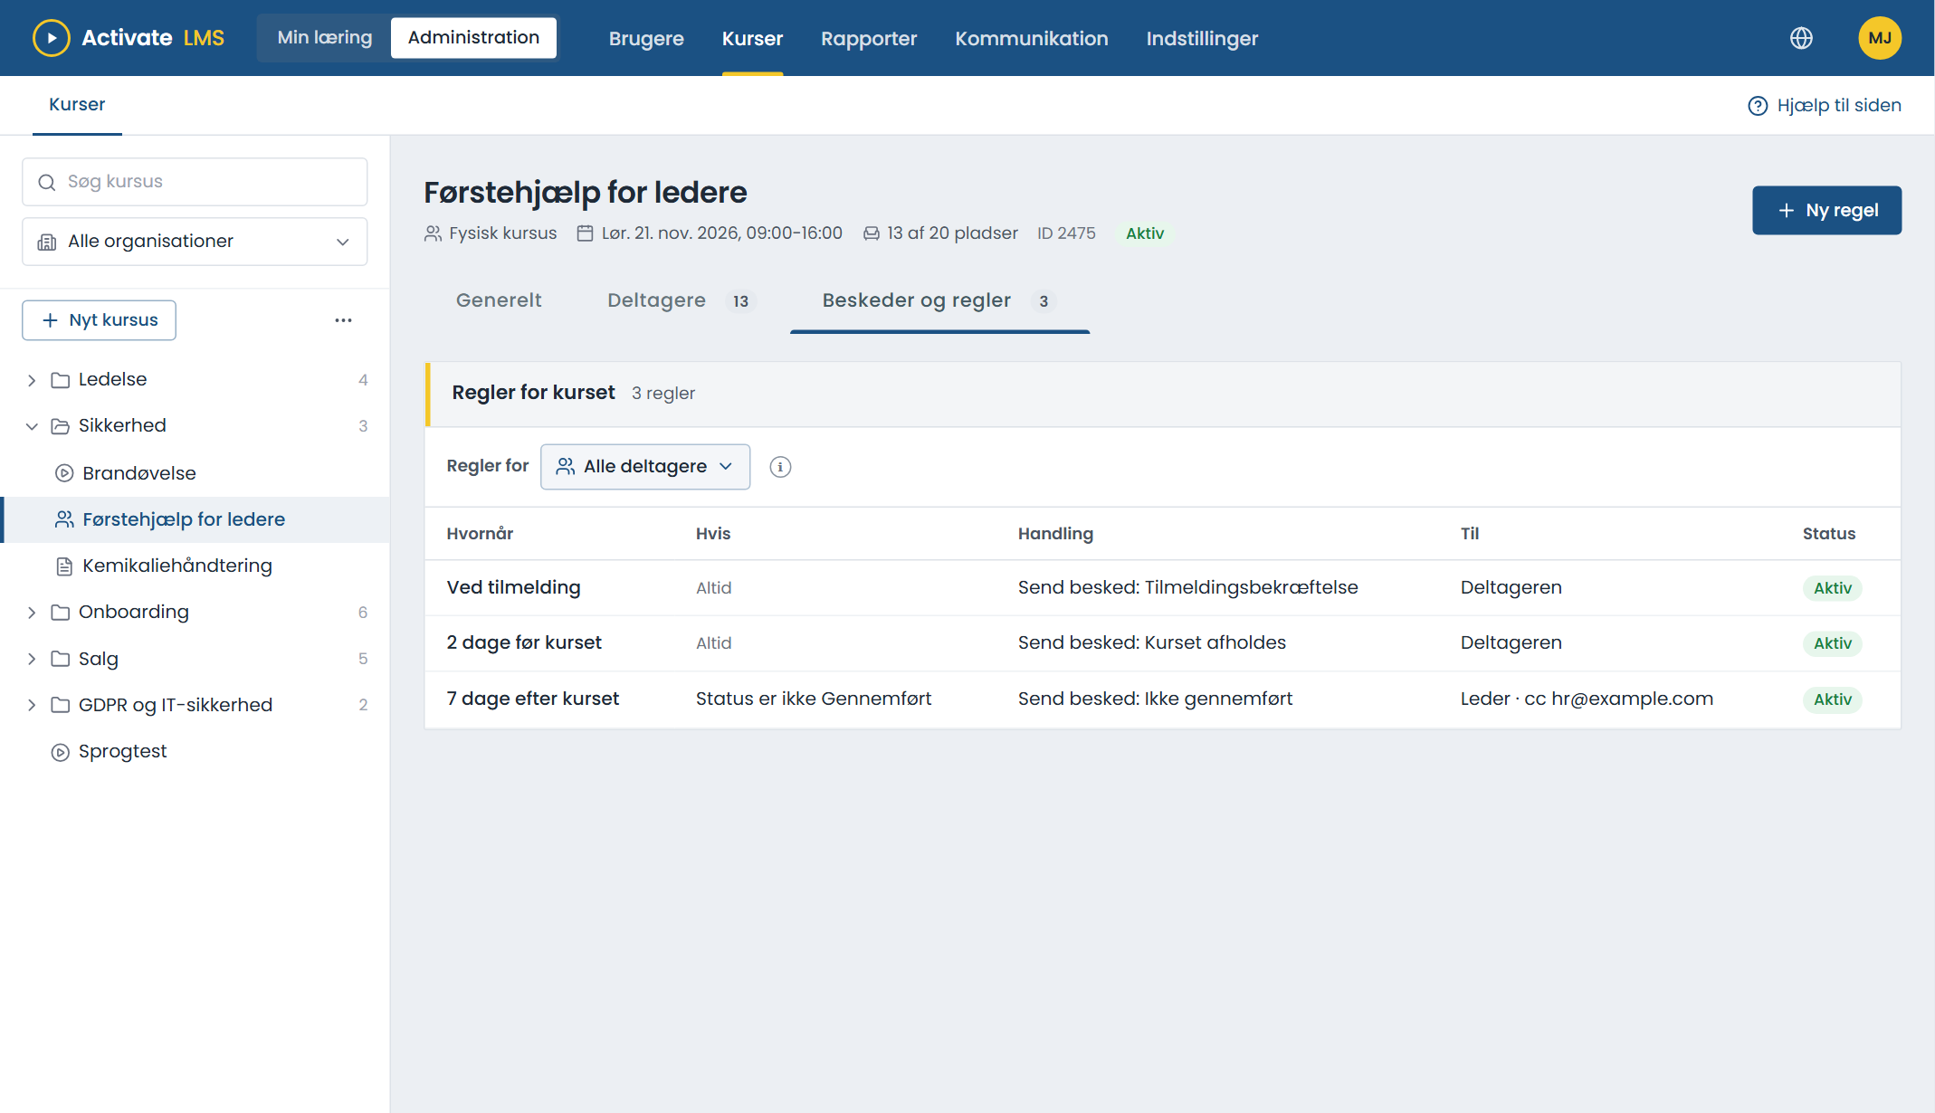
Task: Expand the Onboarding folder
Action: click(32, 613)
